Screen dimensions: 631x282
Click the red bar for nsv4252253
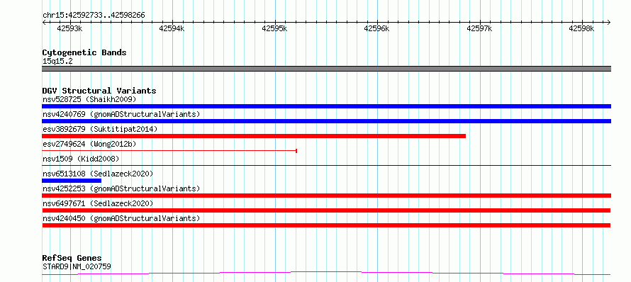pyautogui.click(x=326, y=196)
